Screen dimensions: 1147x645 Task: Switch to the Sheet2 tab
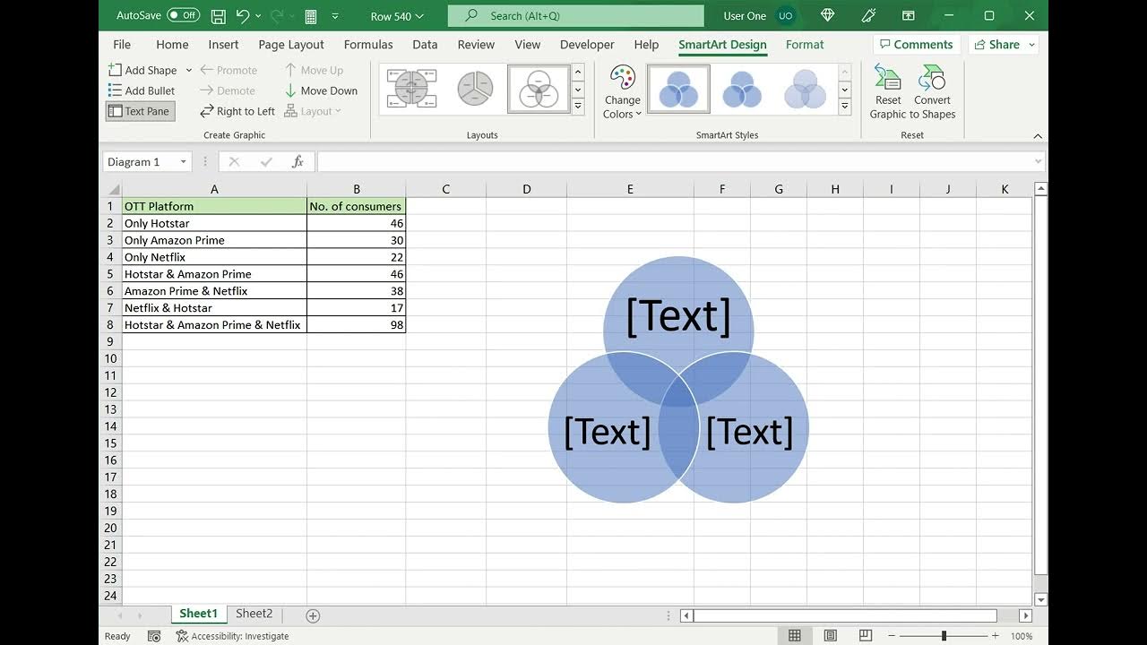pyautogui.click(x=254, y=614)
